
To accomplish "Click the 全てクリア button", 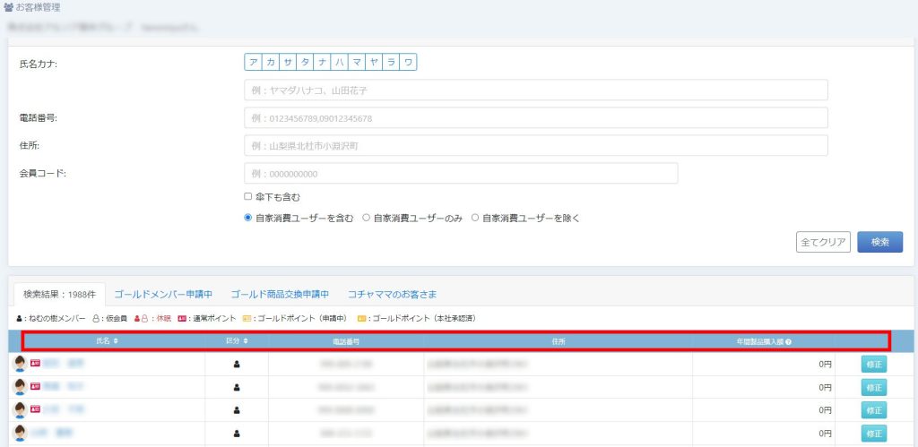I will [822, 242].
